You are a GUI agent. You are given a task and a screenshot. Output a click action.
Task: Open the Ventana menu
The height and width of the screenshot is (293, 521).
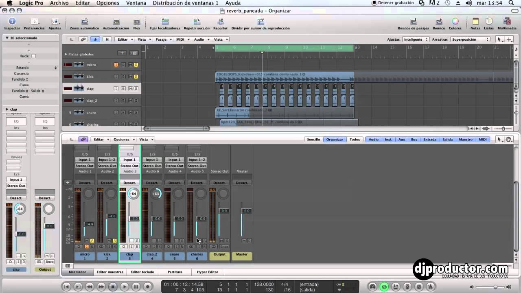pyautogui.click(x=136, y=3)
